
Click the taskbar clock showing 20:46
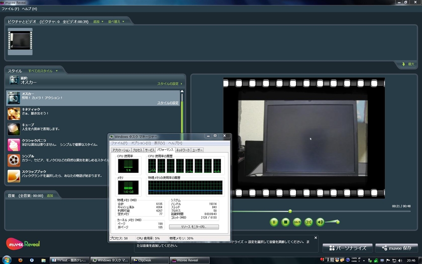[x=411, y=260]
